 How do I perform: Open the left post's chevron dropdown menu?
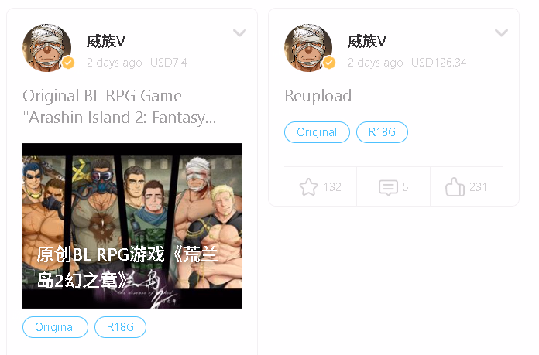click(239, 32)
